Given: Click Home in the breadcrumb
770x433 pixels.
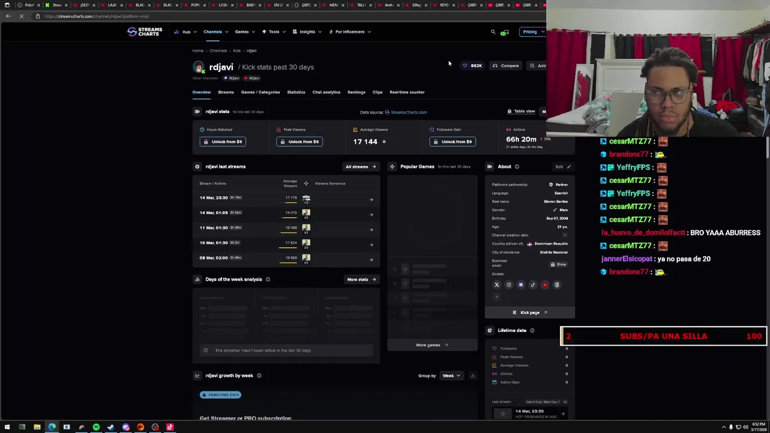Looking at the screenshot, I should [x=198, y=51].
